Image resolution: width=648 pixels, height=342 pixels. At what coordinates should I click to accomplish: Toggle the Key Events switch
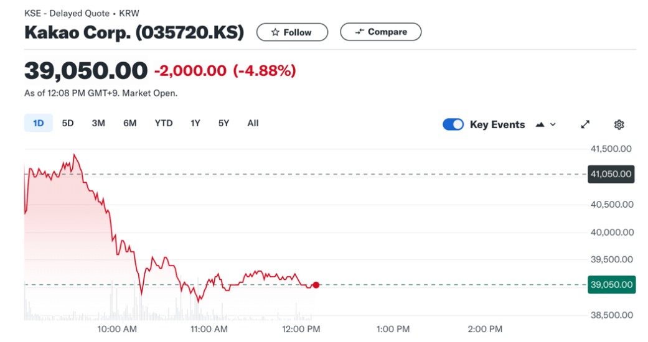[x=453, y=124]
